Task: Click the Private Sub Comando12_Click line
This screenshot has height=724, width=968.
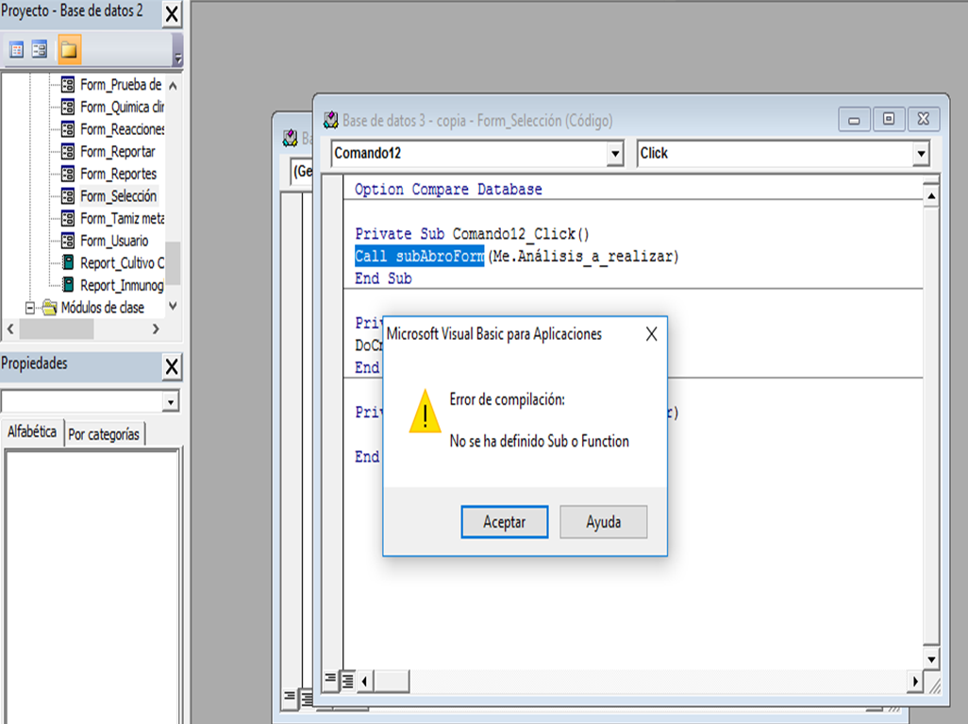Action: click(473, 234)
